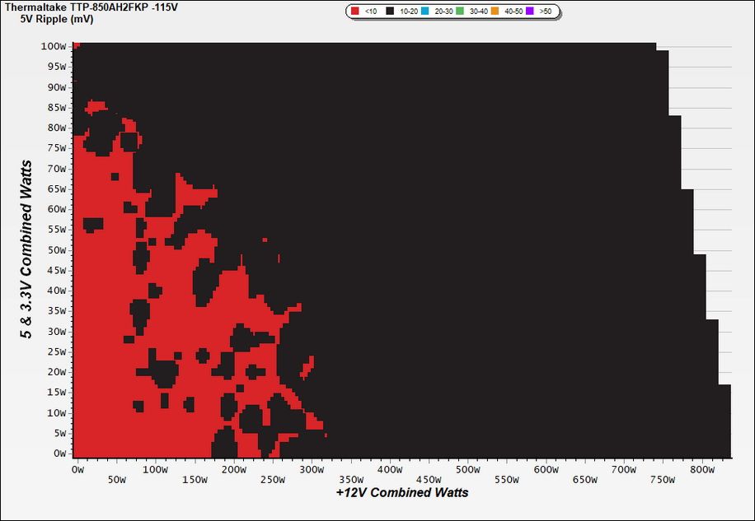Click the '65W' tick on the vertical axis

tap(56, 188)
